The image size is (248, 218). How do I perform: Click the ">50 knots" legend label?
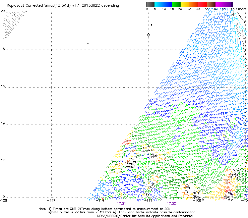point(239,9)
